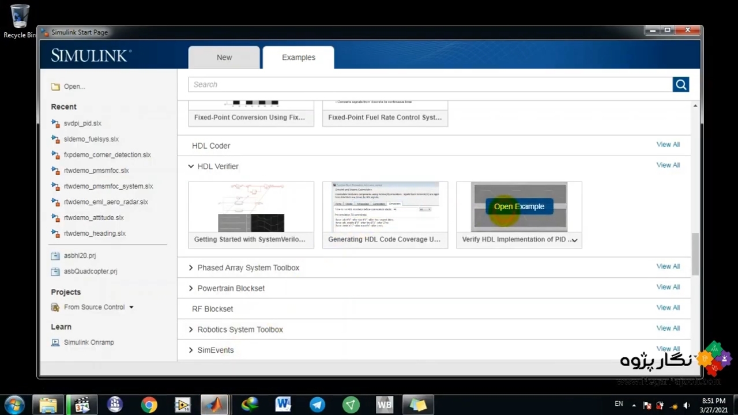Click the search magnifier icon button
738x415 pixels.
(x=680, y=85)
